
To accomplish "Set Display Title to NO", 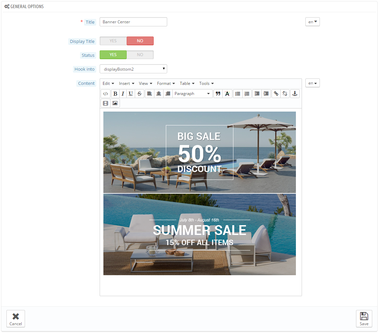I will [x=140, y=41].
